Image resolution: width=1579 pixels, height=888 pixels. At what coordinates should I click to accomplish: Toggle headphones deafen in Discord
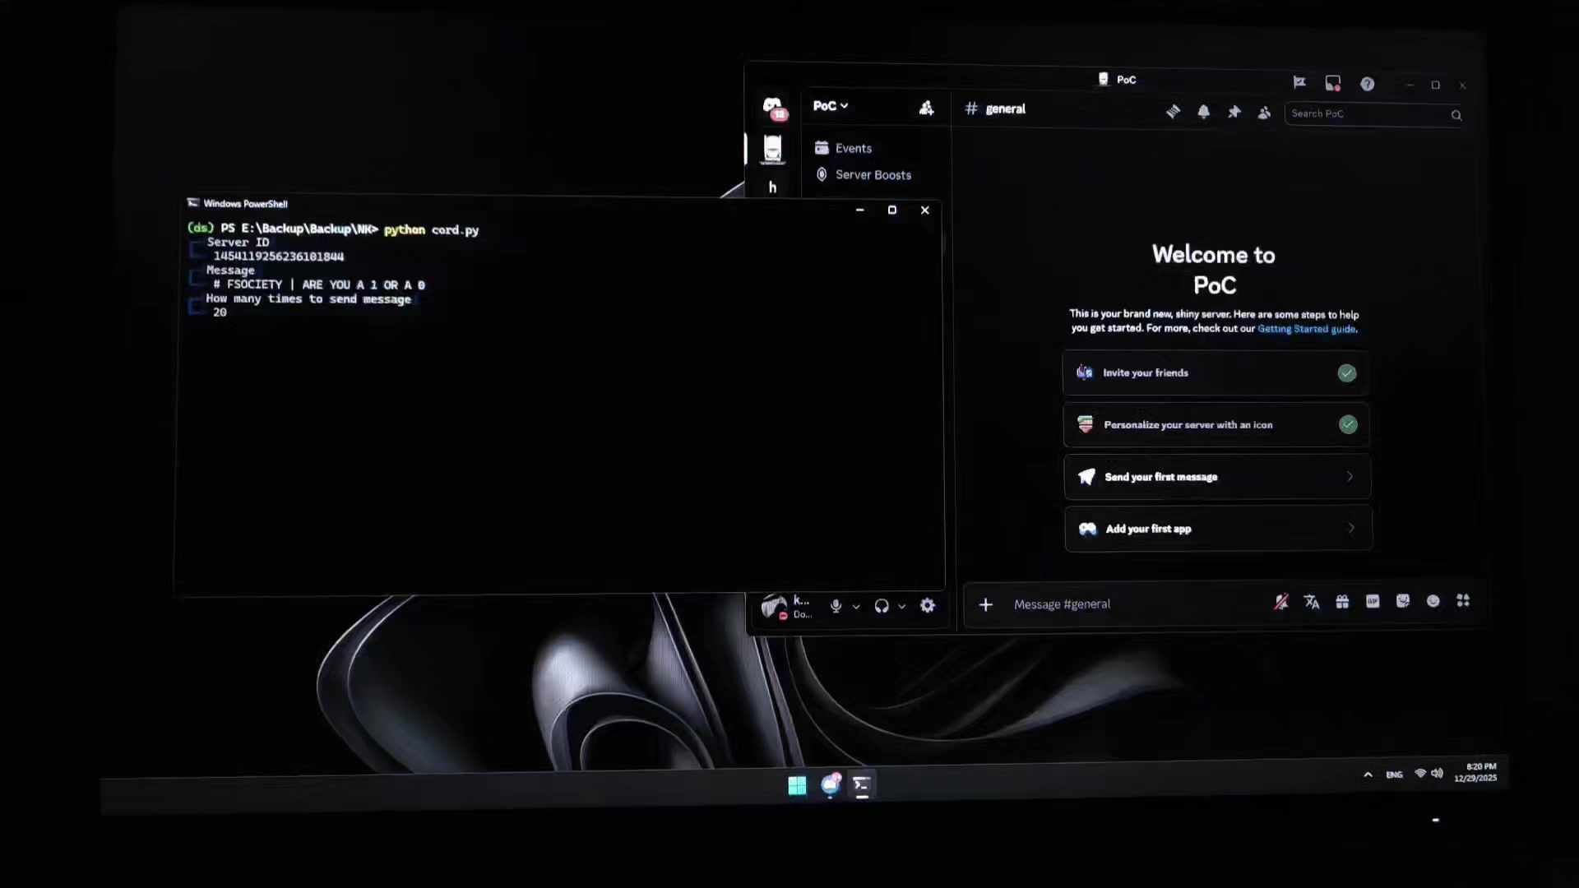click(x=882, y=606)
